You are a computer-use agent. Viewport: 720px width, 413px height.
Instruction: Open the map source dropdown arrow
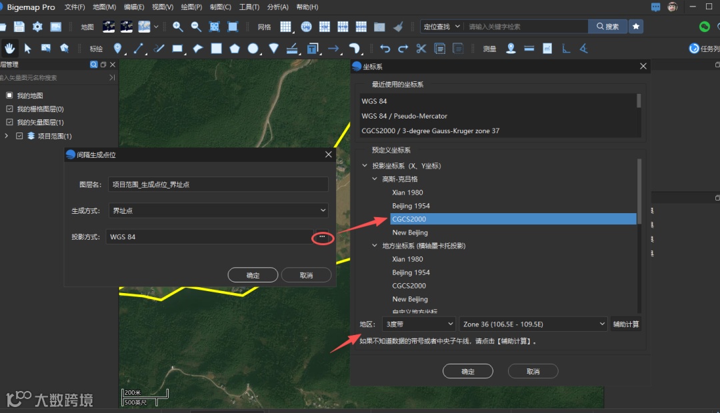pyautogui.click(x=156, y=27)
